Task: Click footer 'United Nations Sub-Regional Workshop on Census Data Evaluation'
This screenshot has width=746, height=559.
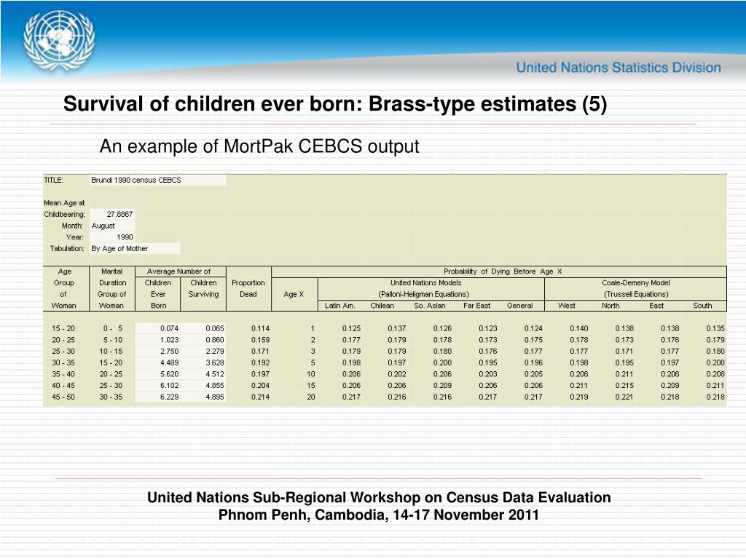Action: (x=379, y=497)
